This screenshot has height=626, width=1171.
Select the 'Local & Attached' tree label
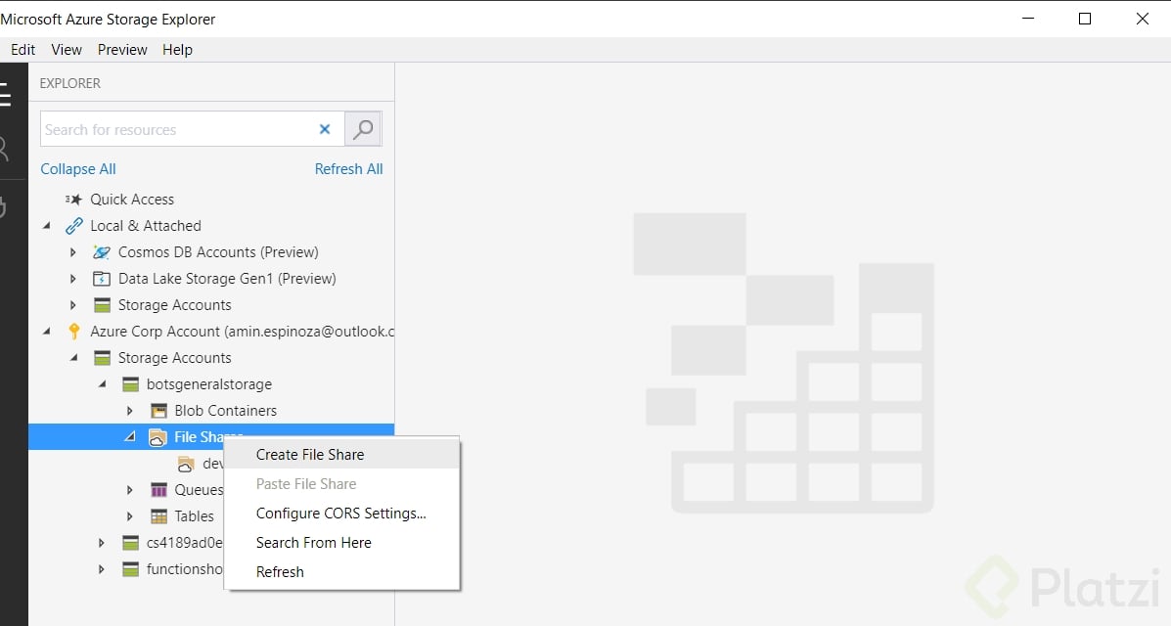tap(146, 226)
